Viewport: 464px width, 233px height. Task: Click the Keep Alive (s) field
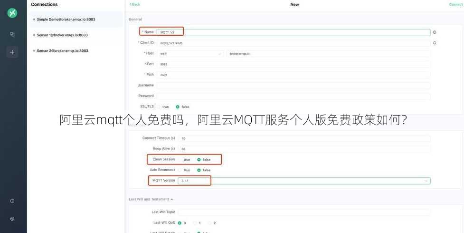click(304, 149)
